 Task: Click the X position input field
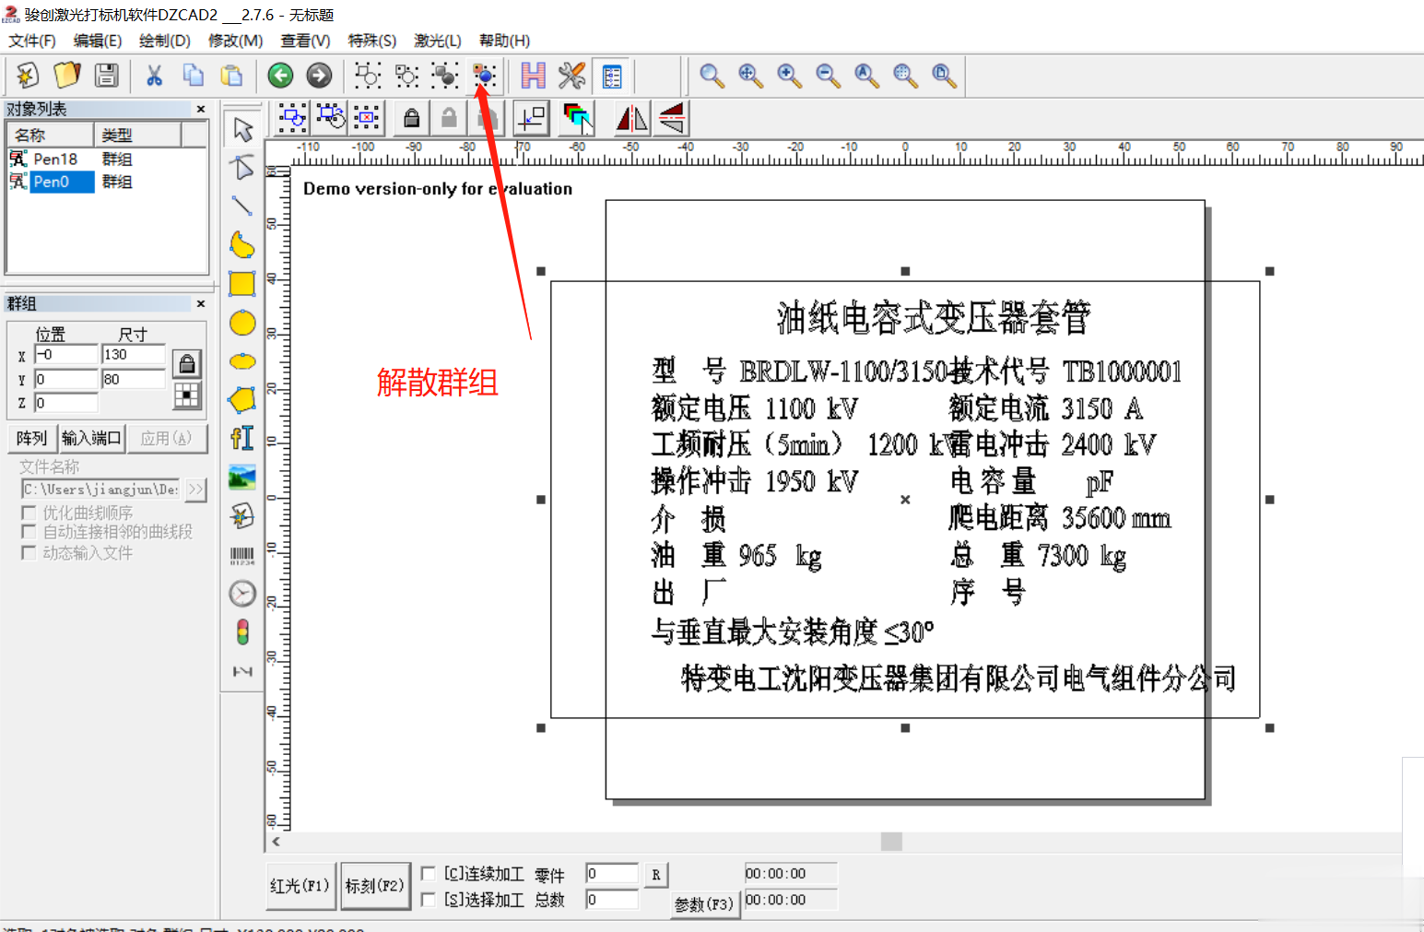pyautogui.click(x=66, y=355)
